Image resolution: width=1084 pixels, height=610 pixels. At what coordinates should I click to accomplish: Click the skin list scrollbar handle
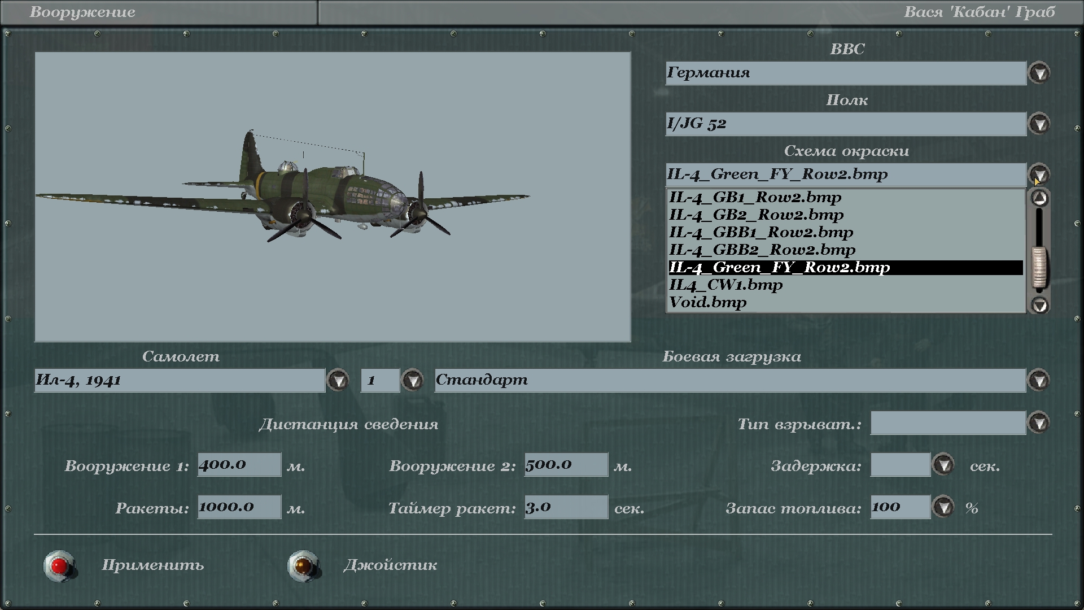click(x=1039, y=267)
